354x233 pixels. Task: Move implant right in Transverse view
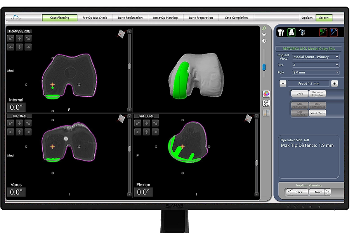point(28,47)
